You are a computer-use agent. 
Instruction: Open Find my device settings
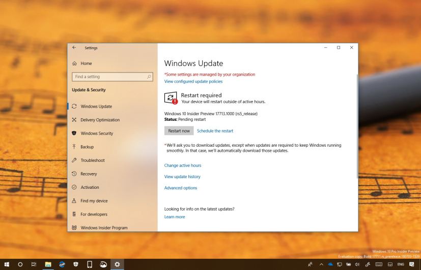coord(94,200)
